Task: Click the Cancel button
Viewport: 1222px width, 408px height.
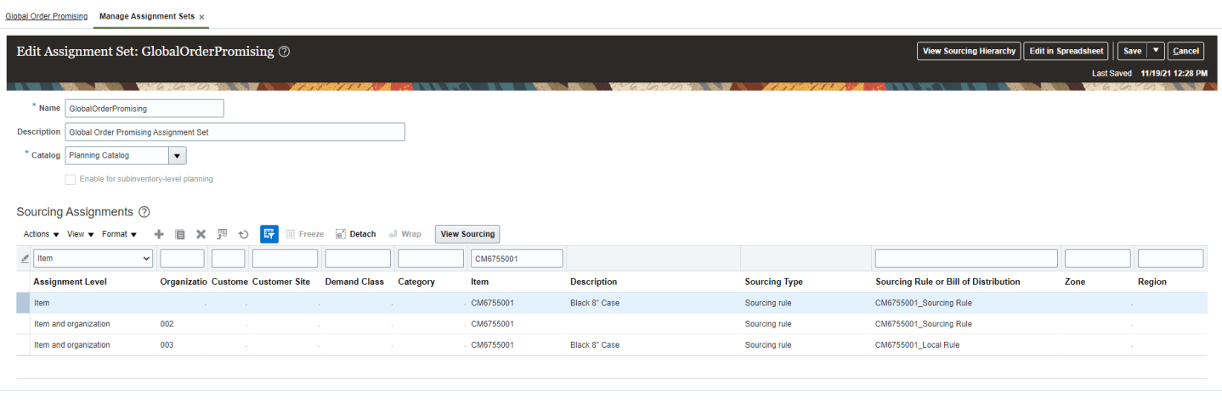Action: (x=1185, y=51)
